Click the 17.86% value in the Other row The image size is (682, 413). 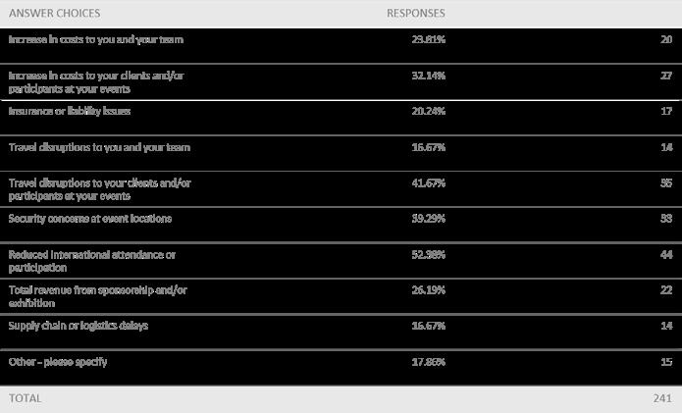click(429, 362)
